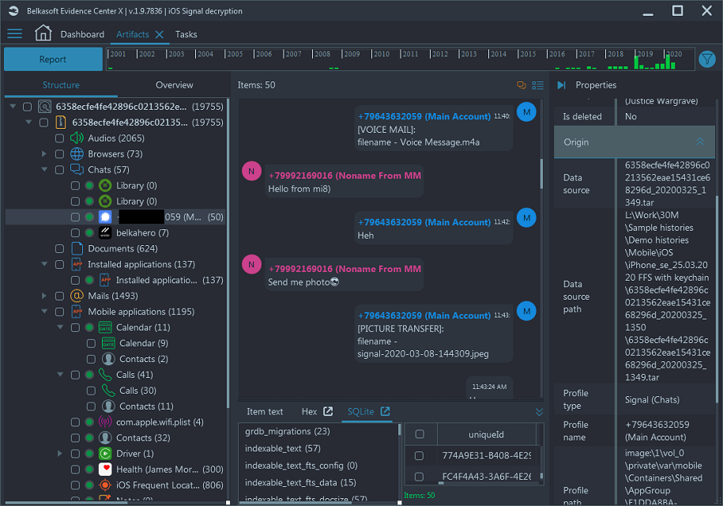Collapse the root data source tree node

13,107
